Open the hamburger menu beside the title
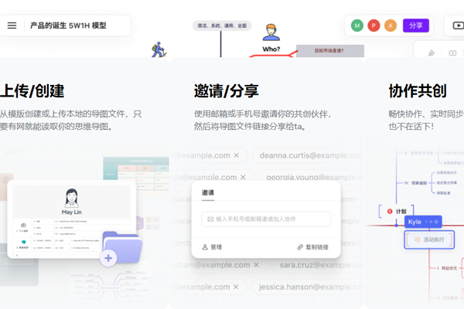464x309 pixels. coord(12,25)
